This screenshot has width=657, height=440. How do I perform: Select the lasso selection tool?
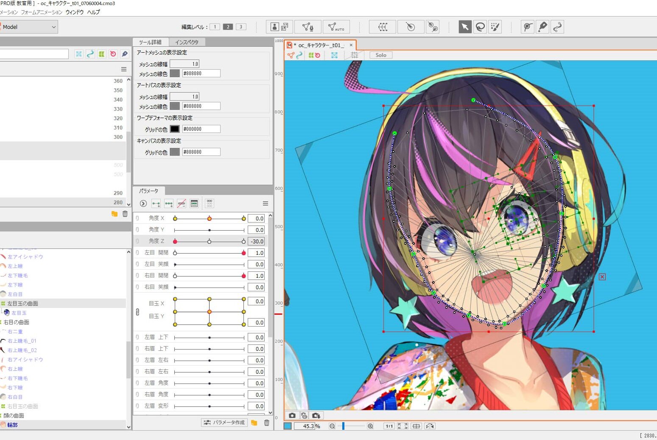480,27
